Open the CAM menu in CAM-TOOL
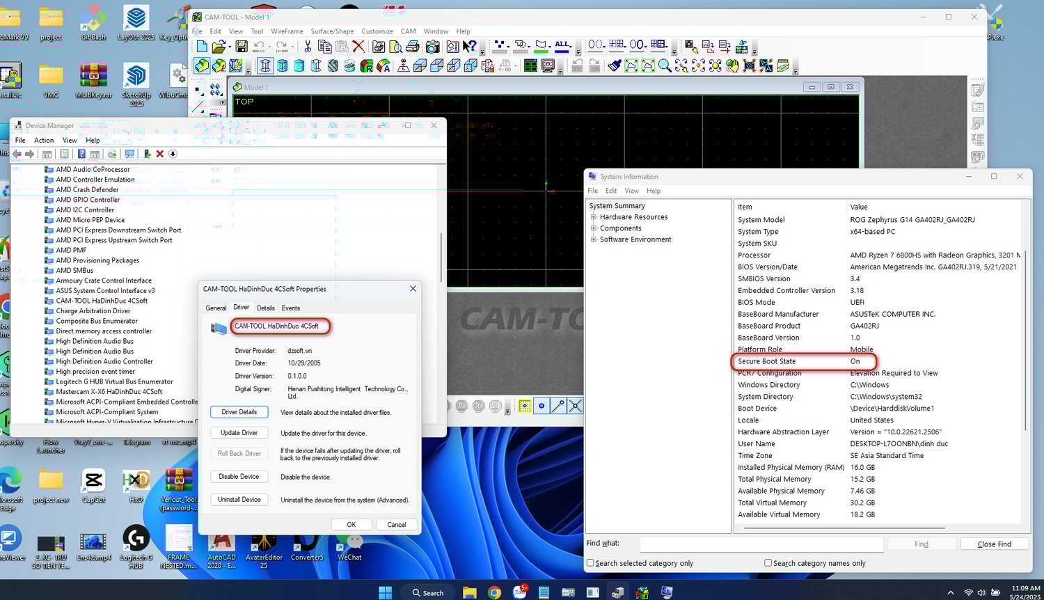This screenshot has width=1044, height=600. 408,31
